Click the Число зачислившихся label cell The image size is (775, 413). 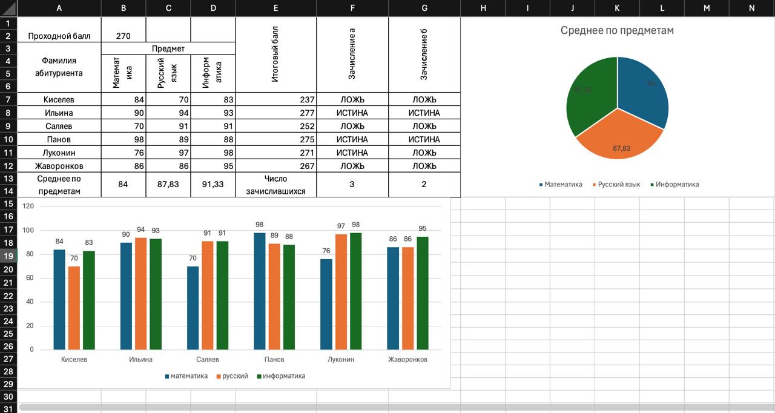[275, 185]
